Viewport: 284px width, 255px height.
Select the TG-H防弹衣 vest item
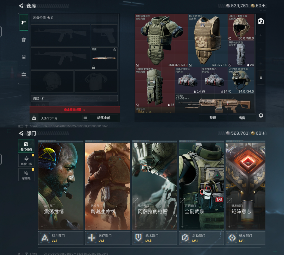(208, 40)
